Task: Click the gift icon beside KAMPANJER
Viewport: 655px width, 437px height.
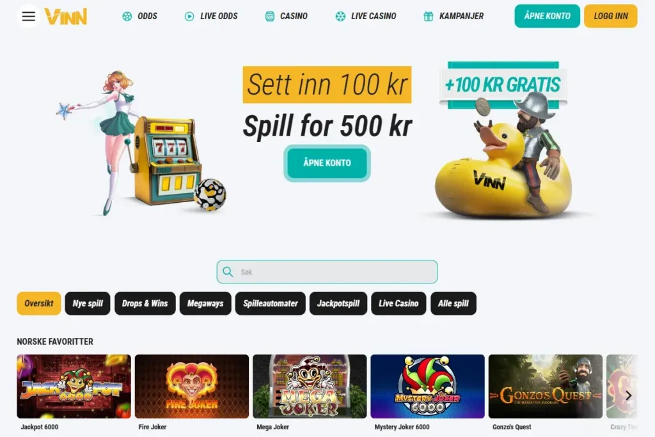Action: (428, 16)
